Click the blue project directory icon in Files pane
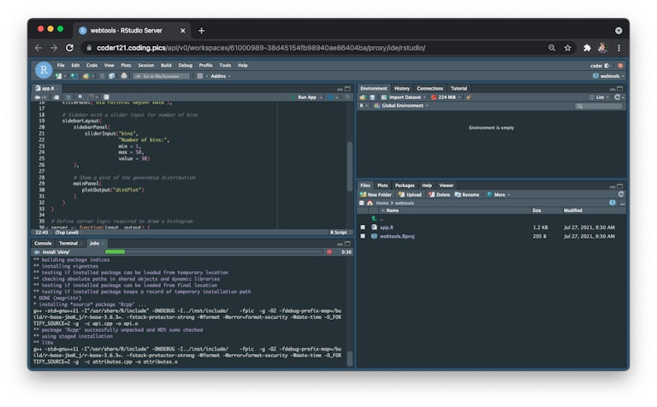Screen dimensions: 657x407 tap(613, 203)
